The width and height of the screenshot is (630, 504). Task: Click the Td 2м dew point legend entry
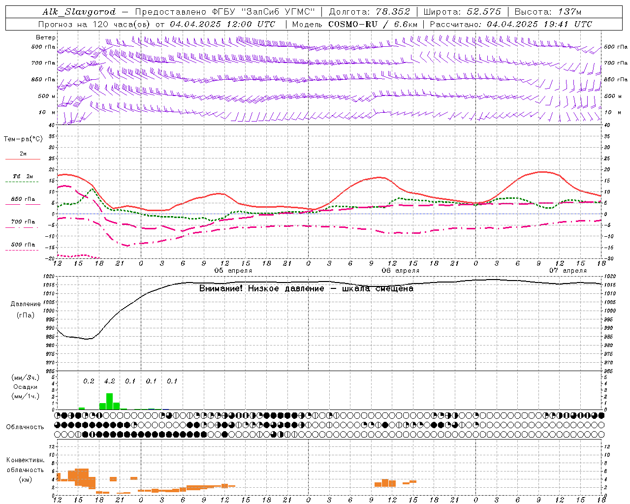tap(23, 176)
